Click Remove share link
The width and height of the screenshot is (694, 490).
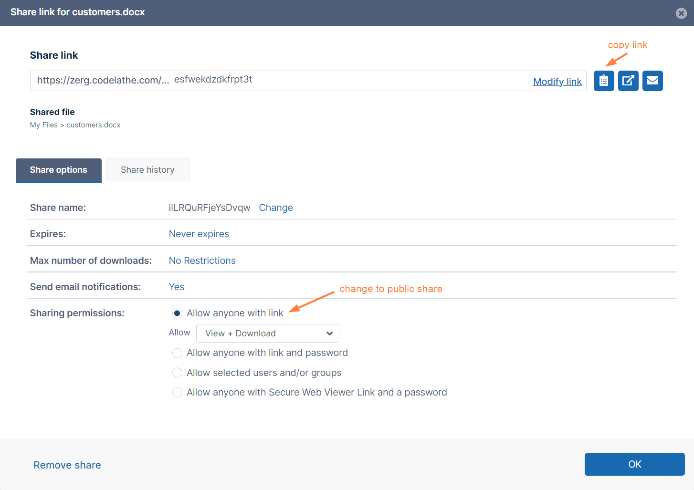pyautogui.click(x=67, y=465)
